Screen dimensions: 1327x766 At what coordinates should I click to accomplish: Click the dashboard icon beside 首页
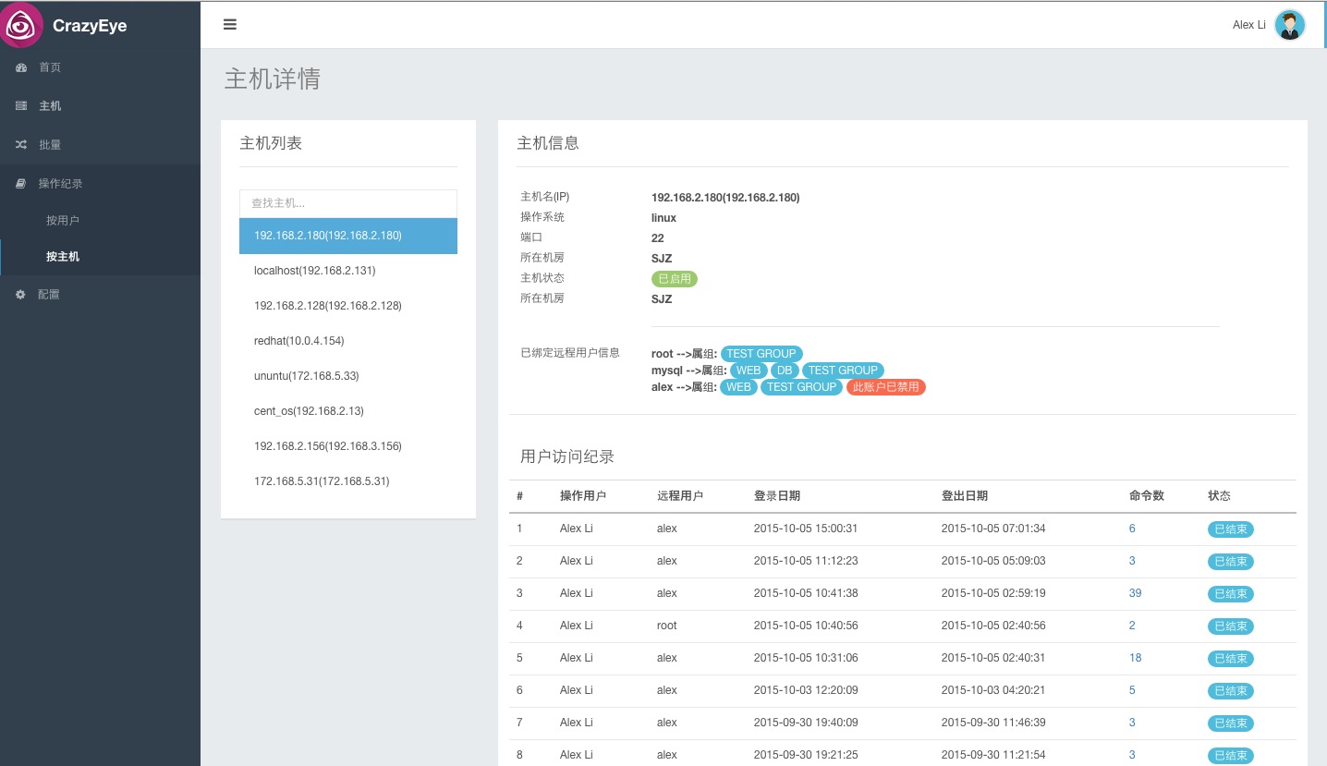[21, 67]
